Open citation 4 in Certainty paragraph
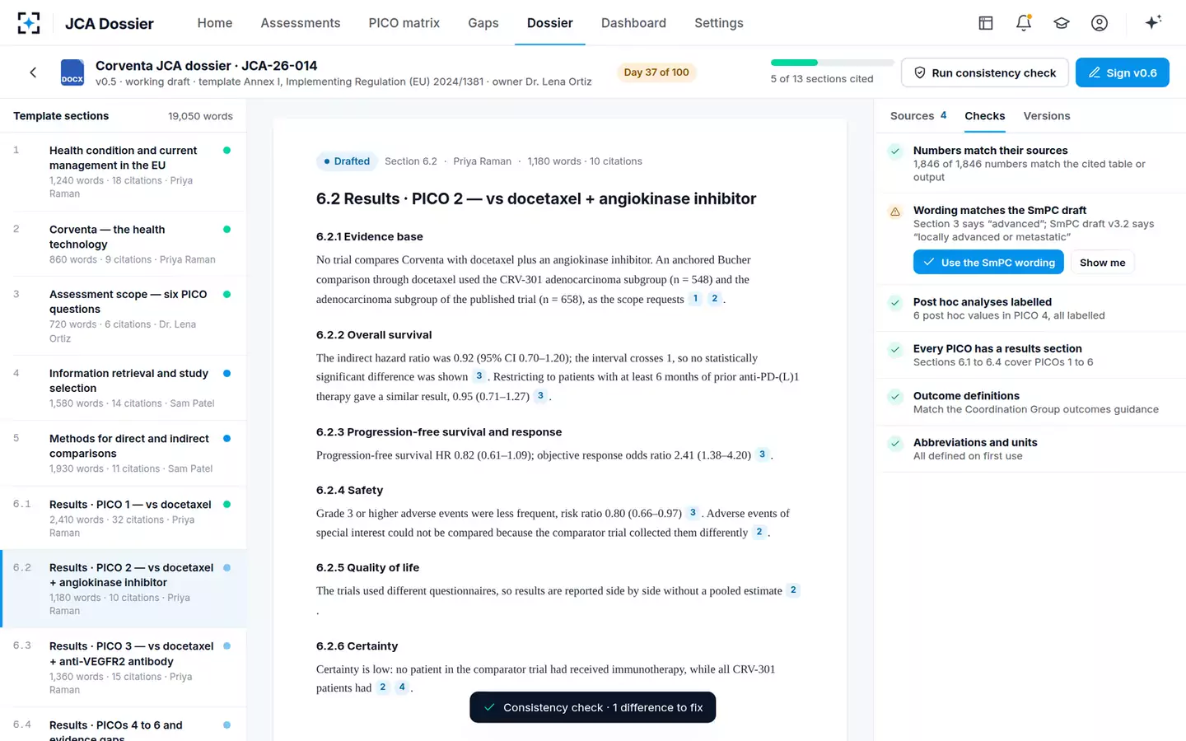Image resolution: width=1186 pixels, height=741 pixels. point(402,687)
